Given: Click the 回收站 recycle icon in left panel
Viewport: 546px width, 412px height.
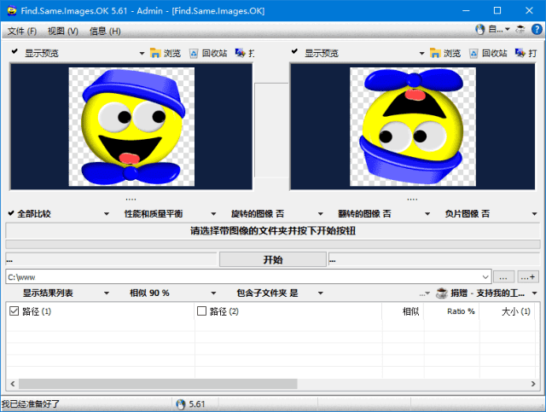Looking at the screenshot, I should pos(195,53).
